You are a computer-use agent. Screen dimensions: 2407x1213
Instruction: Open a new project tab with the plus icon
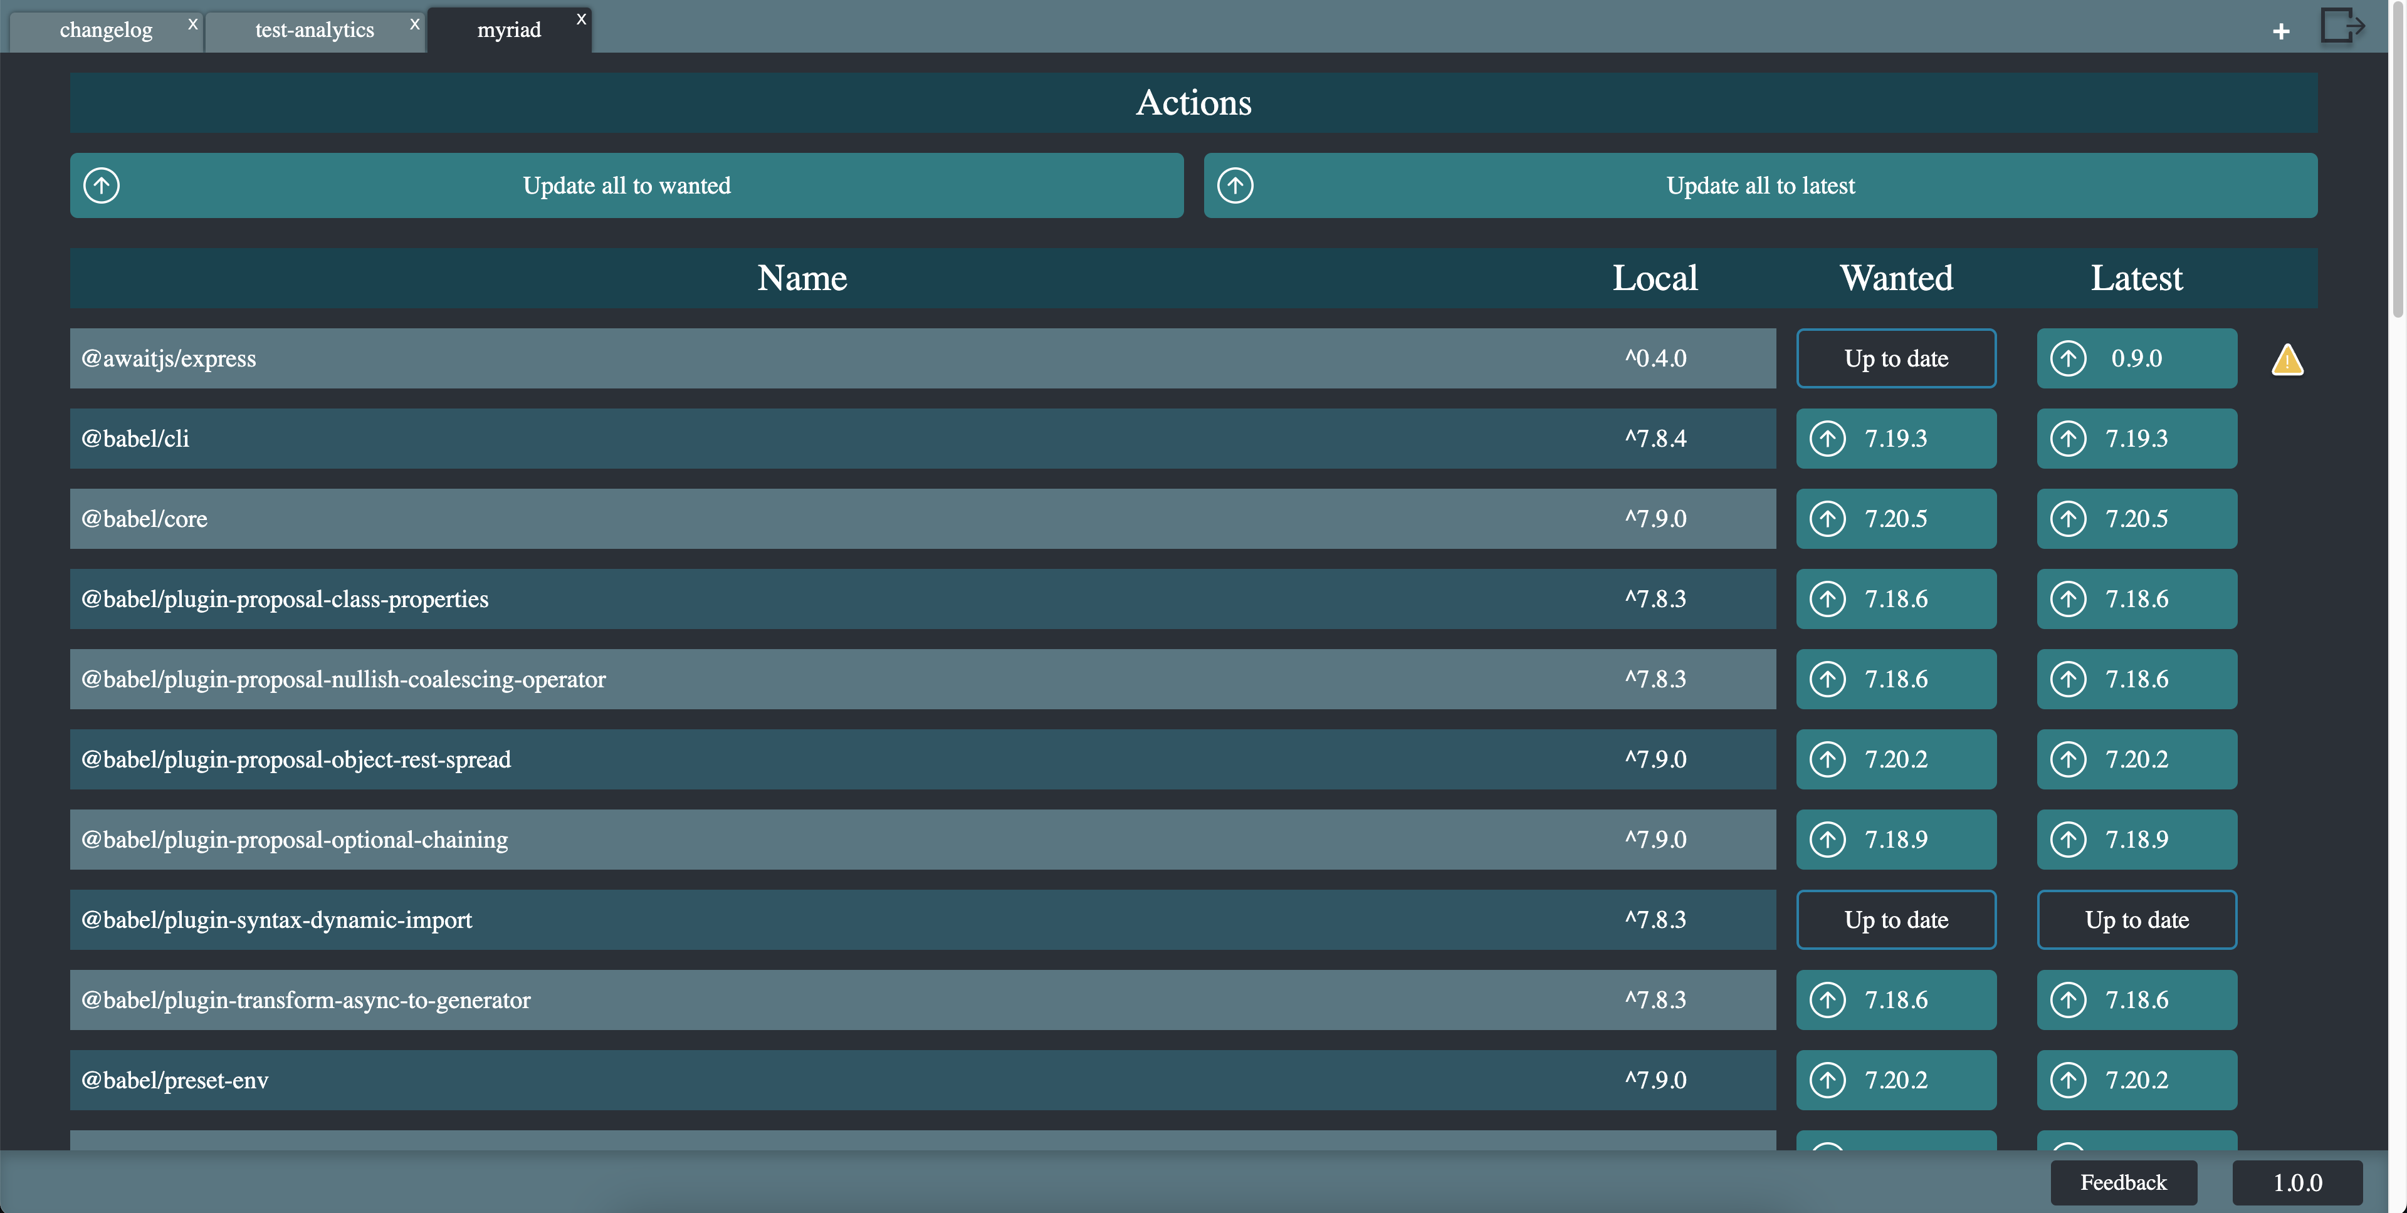pos(2281,30)
